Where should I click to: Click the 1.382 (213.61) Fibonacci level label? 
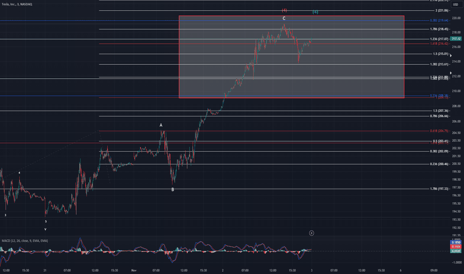(440, 64)
